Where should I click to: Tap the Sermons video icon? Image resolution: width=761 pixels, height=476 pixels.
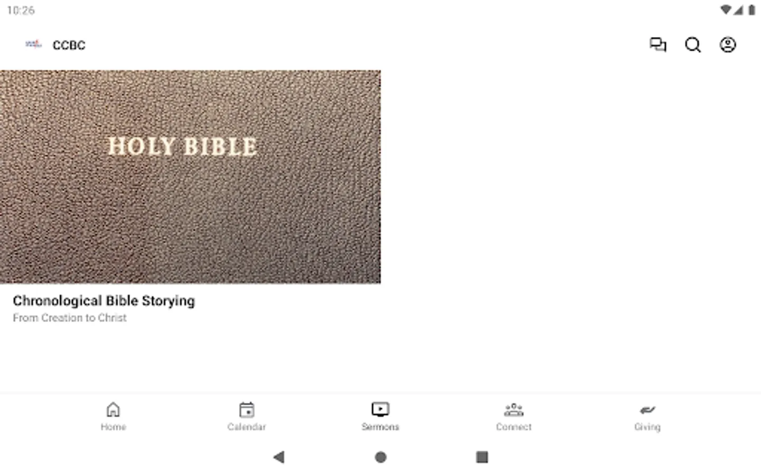[x=380, y=410]
